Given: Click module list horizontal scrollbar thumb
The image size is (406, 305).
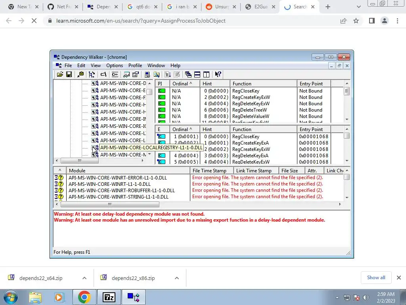Looking at the screenshot, I should pos(110,204).
